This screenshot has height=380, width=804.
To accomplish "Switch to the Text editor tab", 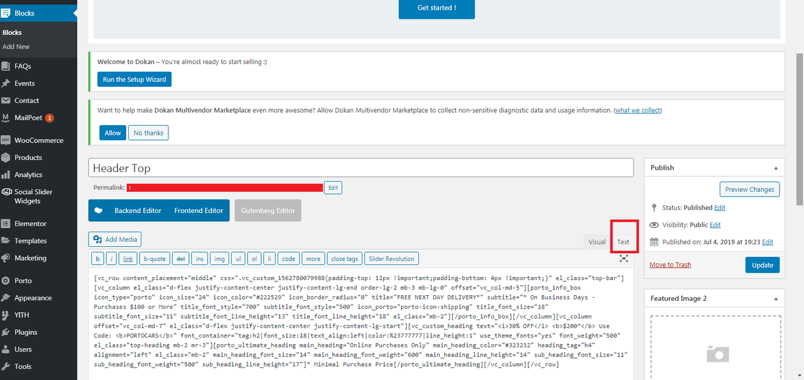I will tap(623, 242).
